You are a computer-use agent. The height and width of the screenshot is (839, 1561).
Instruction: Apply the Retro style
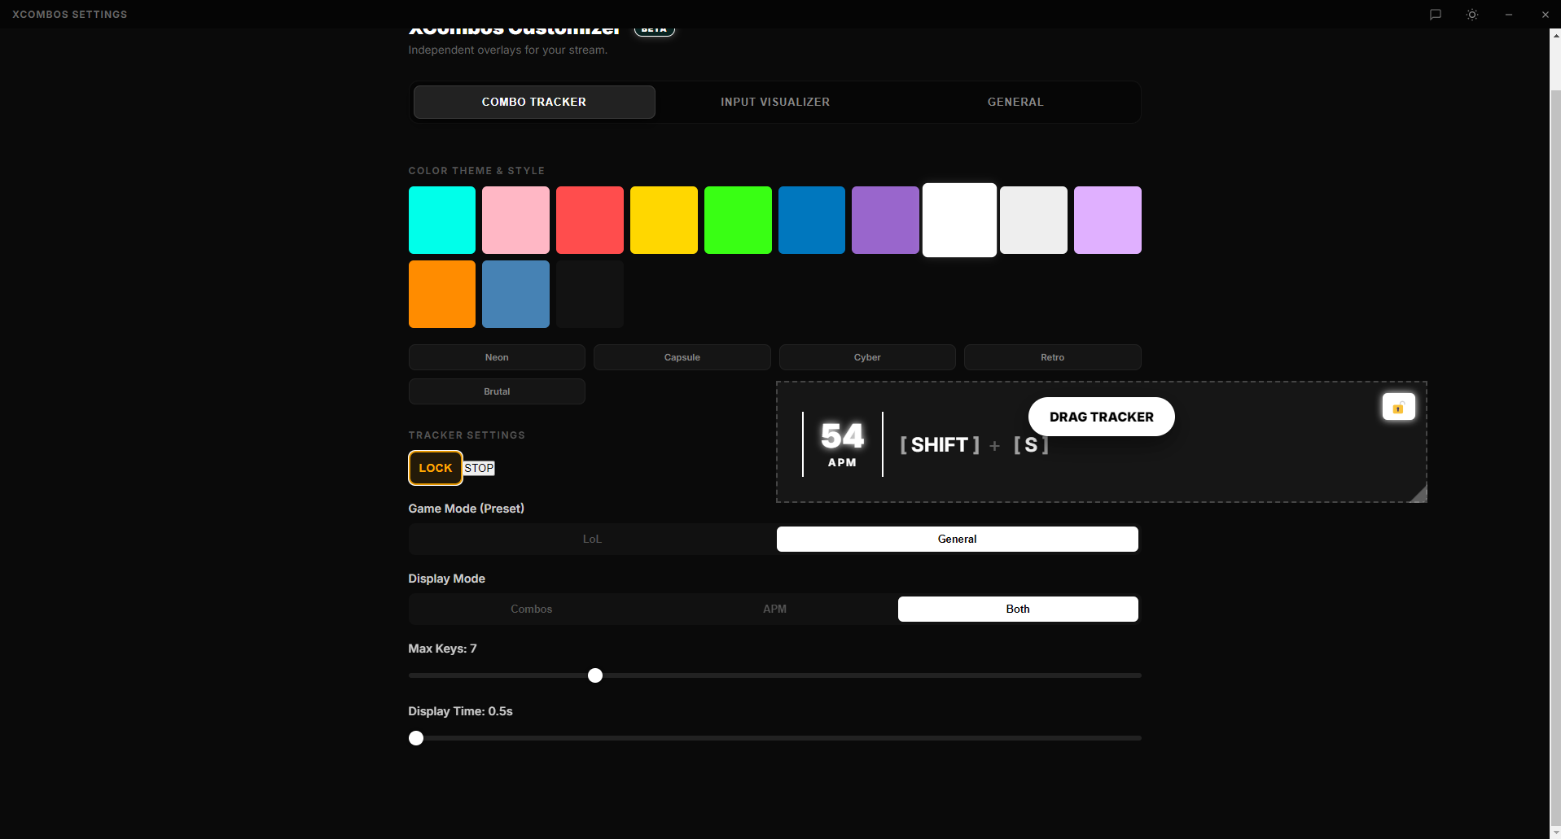tap(1052, 356)
